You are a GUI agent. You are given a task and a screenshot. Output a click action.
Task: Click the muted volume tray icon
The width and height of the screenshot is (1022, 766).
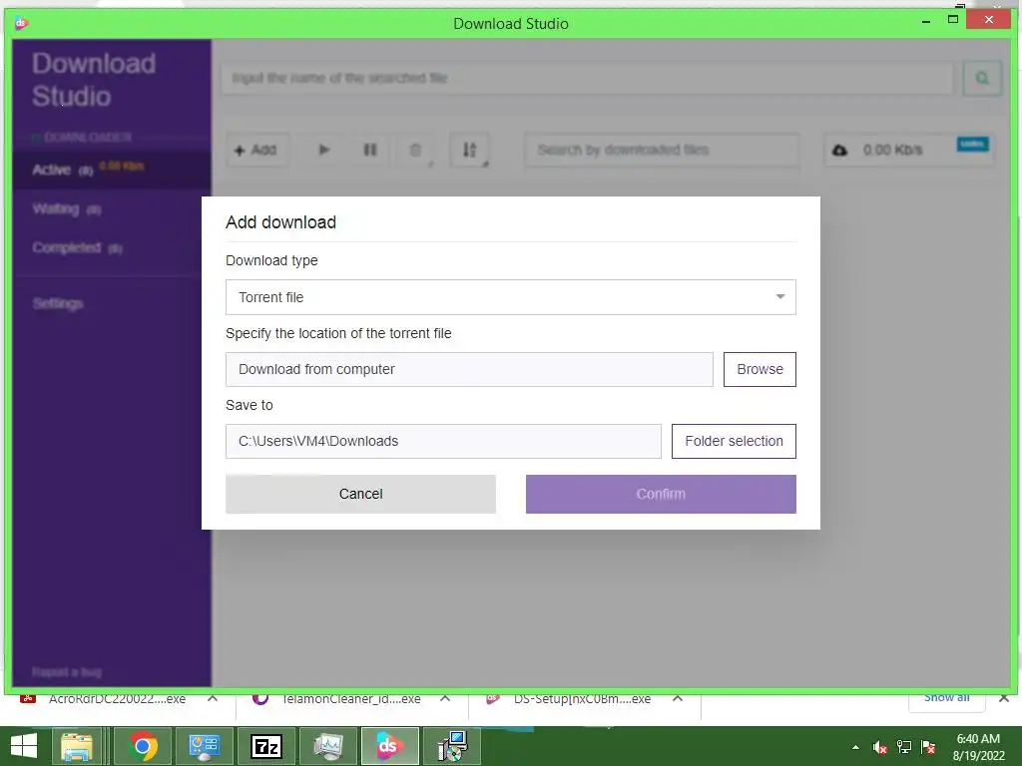click(879, 747)
